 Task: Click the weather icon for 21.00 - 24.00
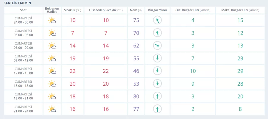pyautogui.click(x=53, y=109)
